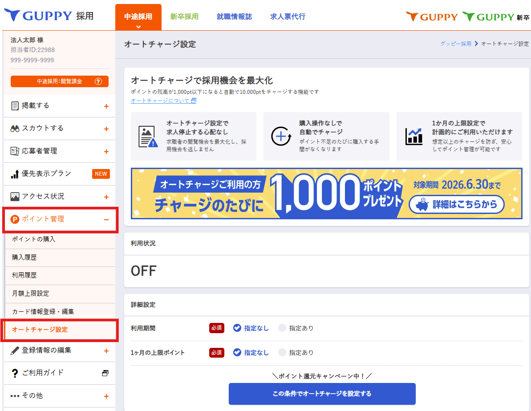Click the three dots icon beside その他
Image resolution: width=531 pixels, height=411 pixels.
point(15,396)
